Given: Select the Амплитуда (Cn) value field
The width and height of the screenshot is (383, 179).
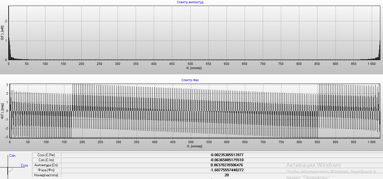Looking at the screenshot, I should [x=227, y=165].
